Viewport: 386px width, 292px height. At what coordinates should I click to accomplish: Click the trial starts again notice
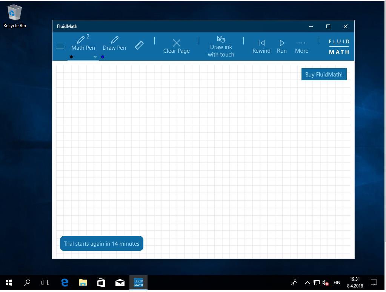tap(101, 243)
